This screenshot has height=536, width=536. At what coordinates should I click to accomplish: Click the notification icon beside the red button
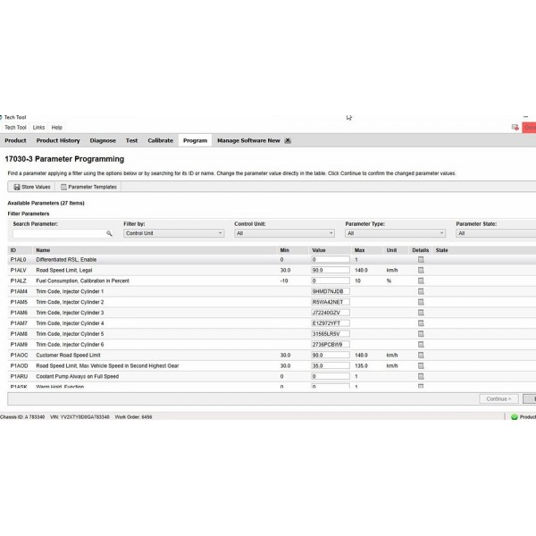click(x=515, y=128)
